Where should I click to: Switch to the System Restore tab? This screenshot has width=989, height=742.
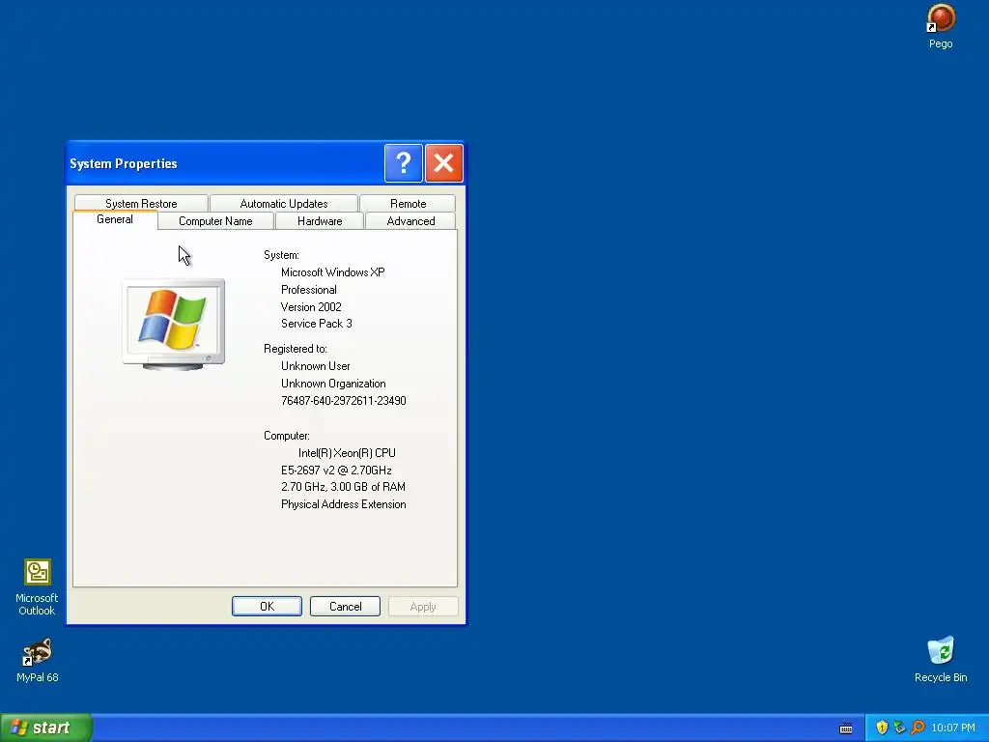pyautogui.click(x=141, y=204)
